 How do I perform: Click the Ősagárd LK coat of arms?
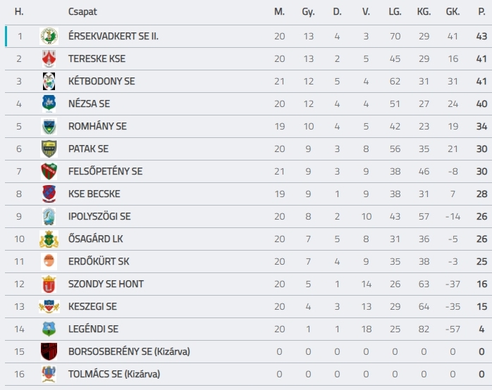(x=49, y=239)
